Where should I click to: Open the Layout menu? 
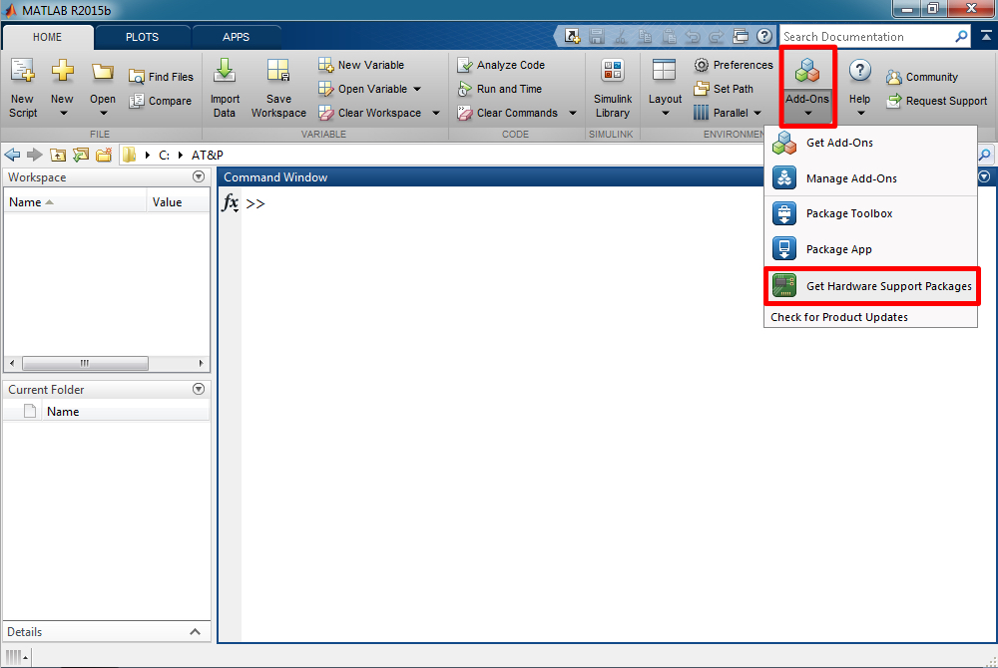point(665,88)
